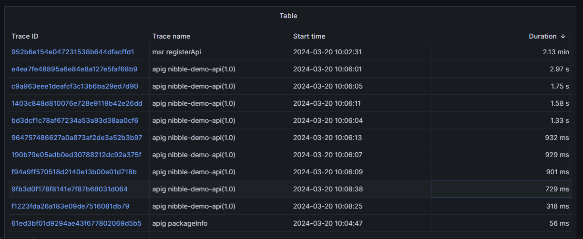Open trace 1403c848d810076e728e9119b42e26dd
The width and height of the screenshot is (583, 239).
pyautogui.click(x=77, y=103)
